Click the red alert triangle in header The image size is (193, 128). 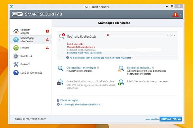[176, 14]
